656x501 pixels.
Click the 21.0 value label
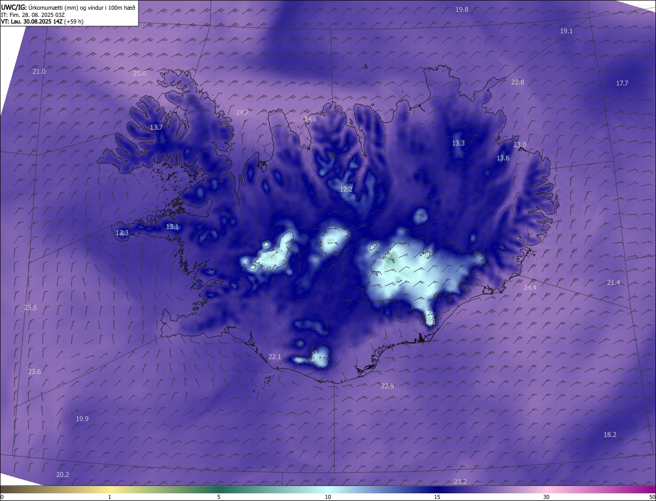tap(39, 71)
